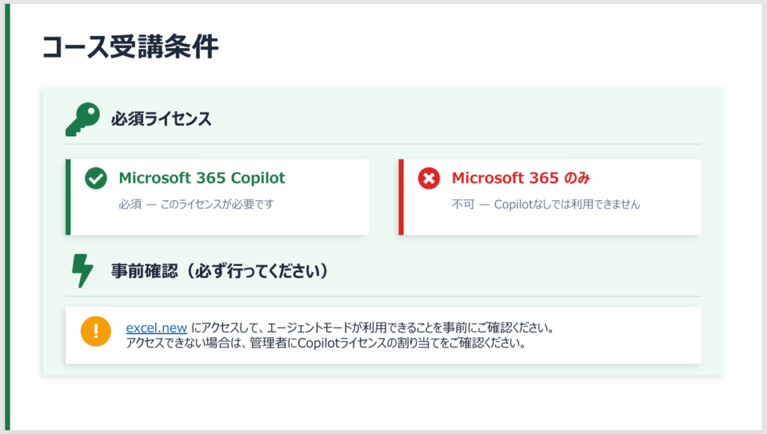Click the Microsoft 365 Copilot card title
Image resolution: width=767 pixels, height=434 pixels.
[x=201, y=178]
